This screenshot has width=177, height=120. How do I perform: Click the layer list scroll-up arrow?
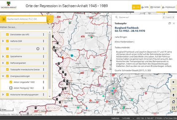(x=49, y=32)
